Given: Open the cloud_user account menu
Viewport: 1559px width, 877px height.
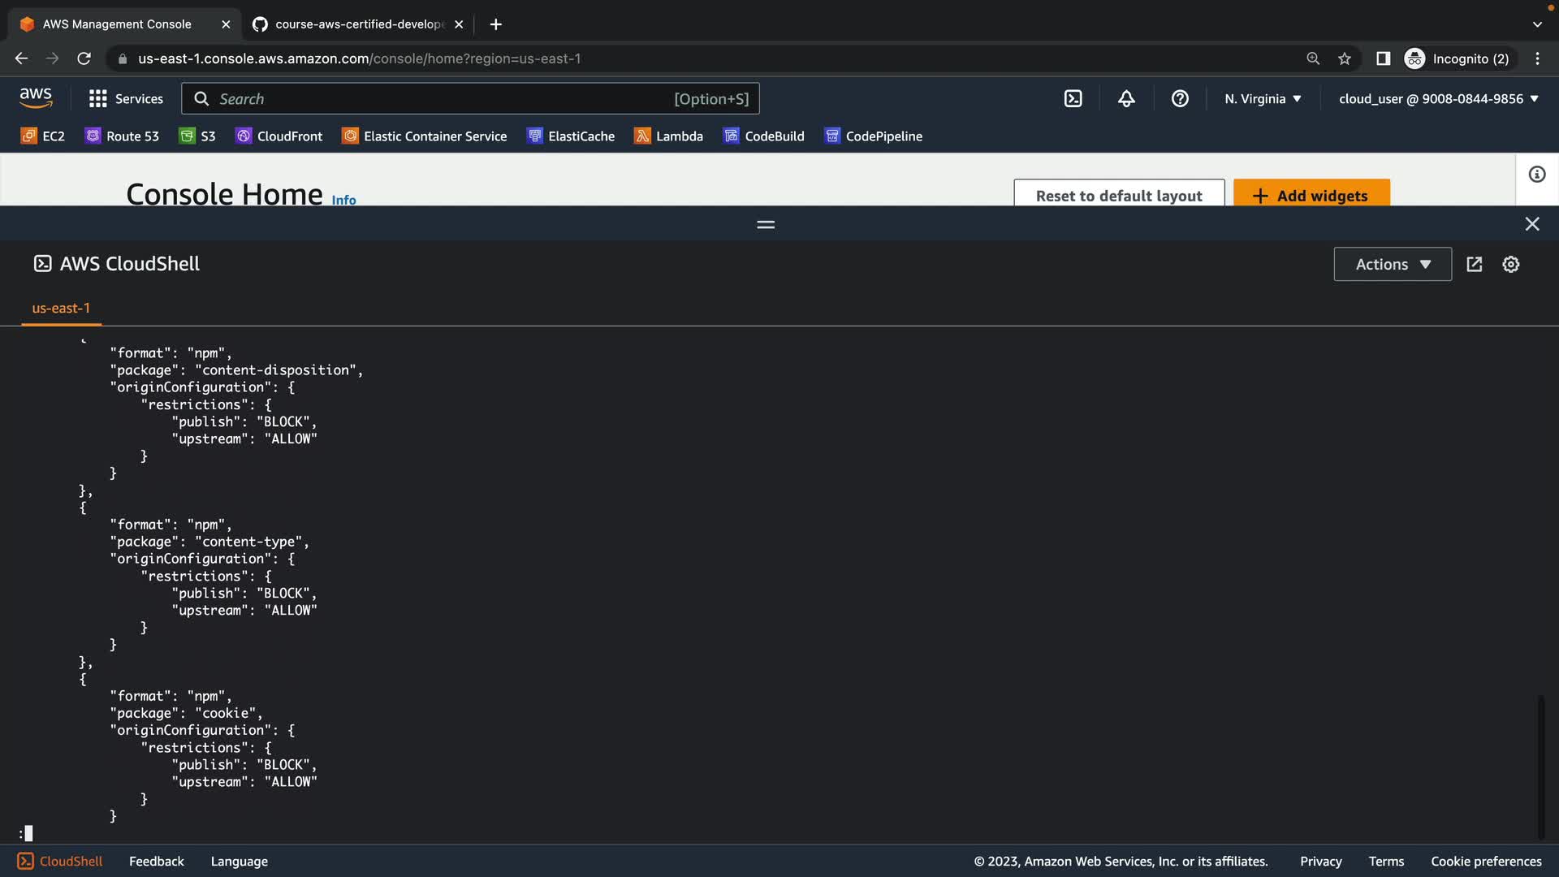Looking at the screenshot, I should tap(1438, 99).
